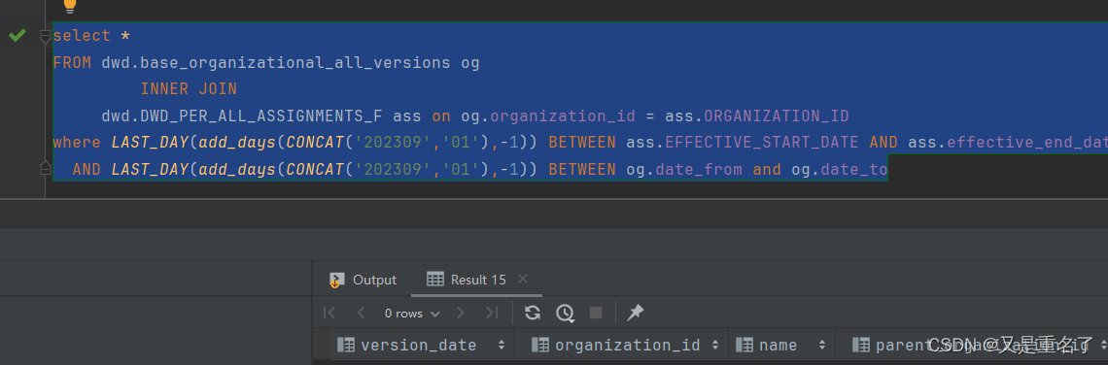Click on the INNER JOIN keyword
The image size is (1108, 365).
[188, 89]
